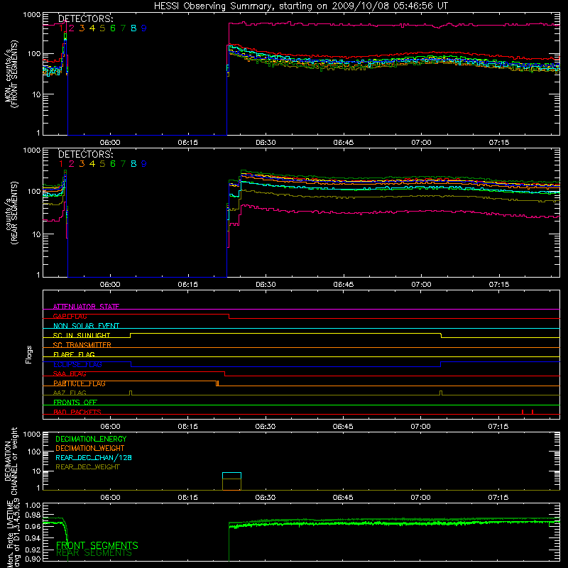Click the ATTENUATOR_STATE flag label
The image size is (568, 568).
pos(86,307)
